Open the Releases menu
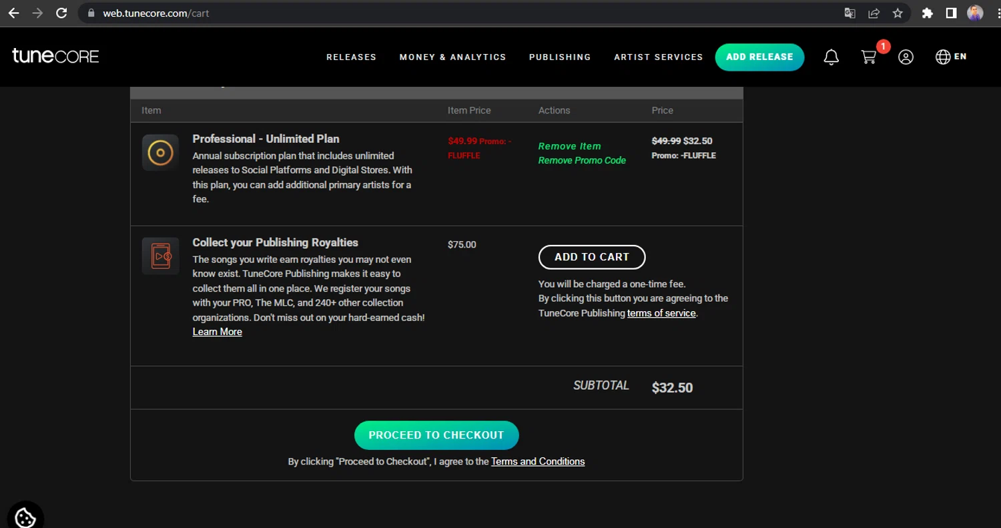This screenshot has height=528, width=1001. point(351,57)
